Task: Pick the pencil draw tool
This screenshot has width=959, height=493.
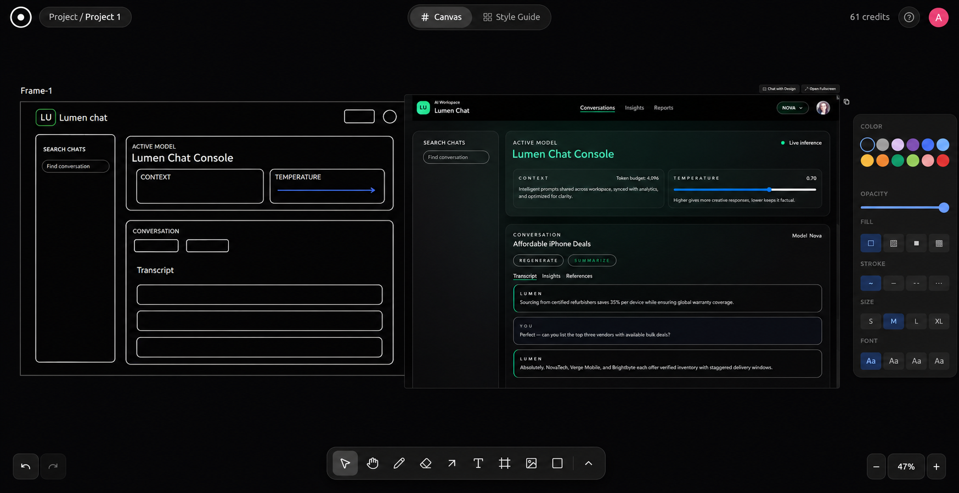Action: 399,463
